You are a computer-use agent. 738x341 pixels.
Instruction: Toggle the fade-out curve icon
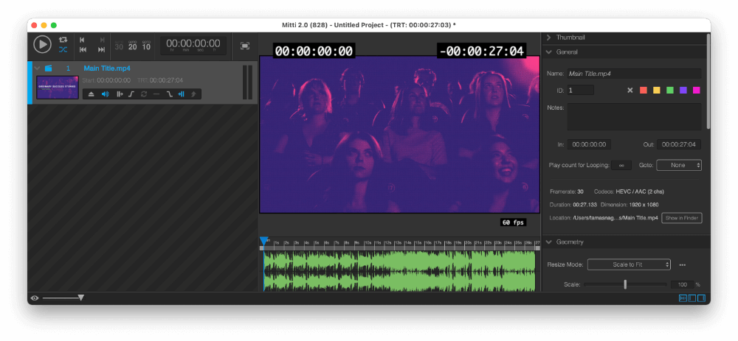click(x=170, y=94)
